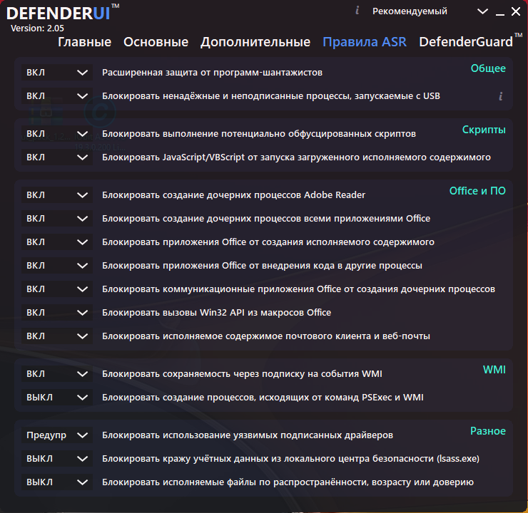Viewport: 528px width, 513px height.
Task: Click the info icon on the USB rule row
Action: (501, 96)
